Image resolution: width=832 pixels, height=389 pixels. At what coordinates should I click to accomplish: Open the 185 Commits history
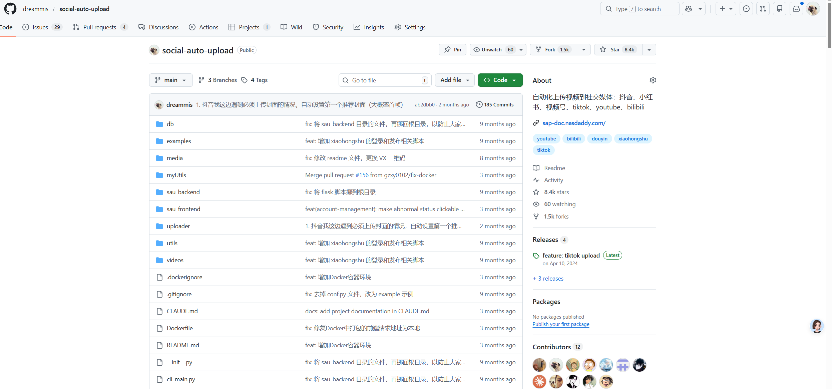pos(495,105)
